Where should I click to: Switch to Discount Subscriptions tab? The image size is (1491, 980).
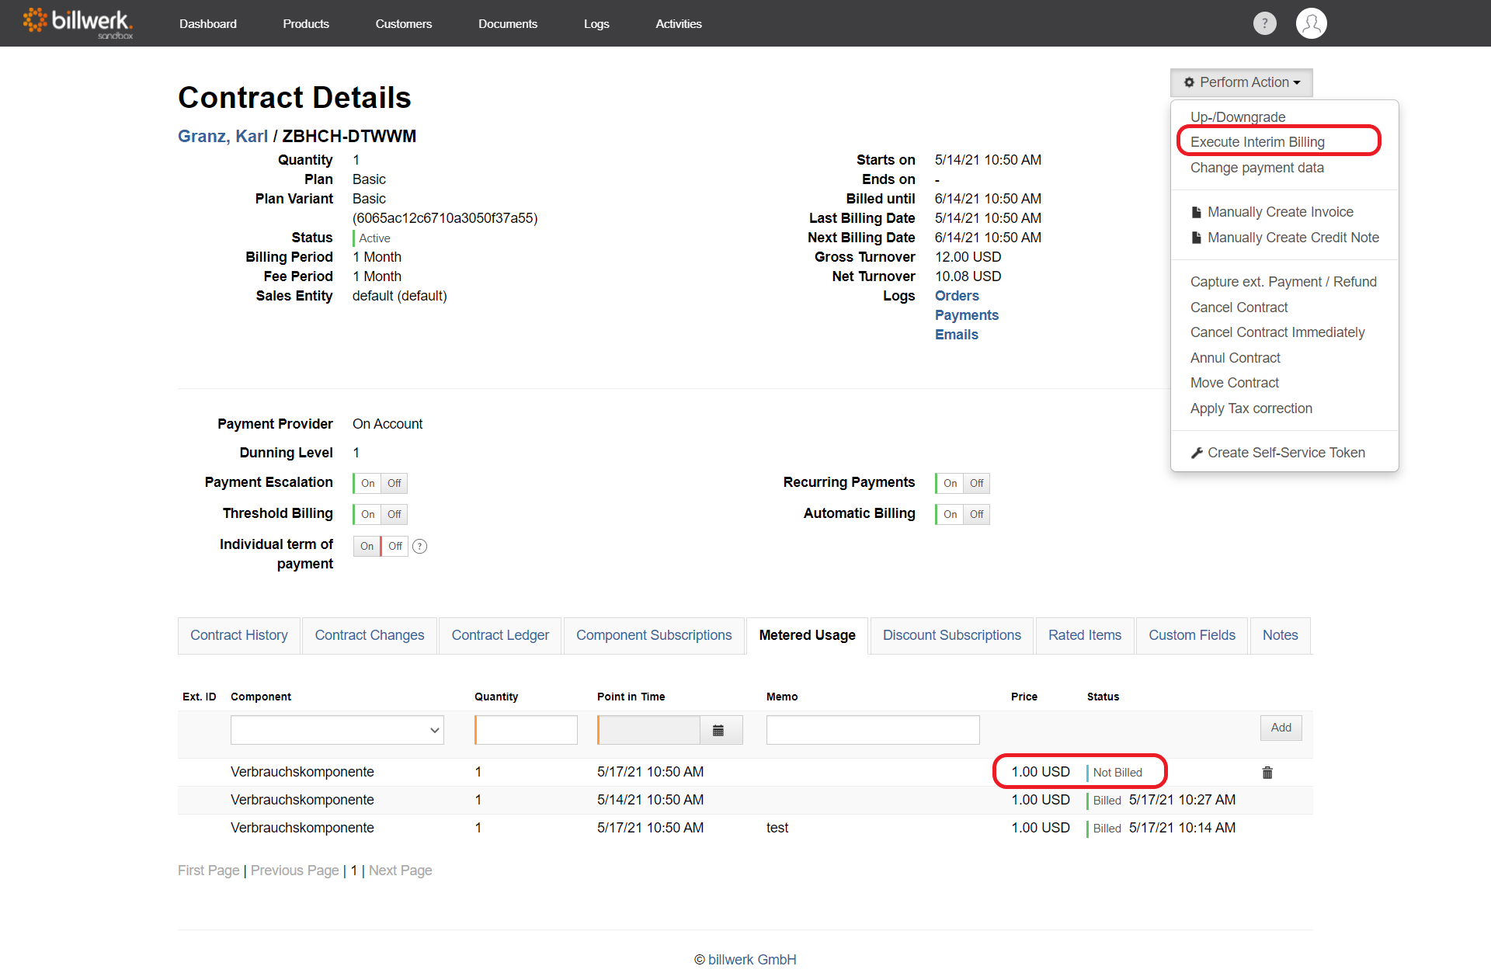click(x=952, y=635)
